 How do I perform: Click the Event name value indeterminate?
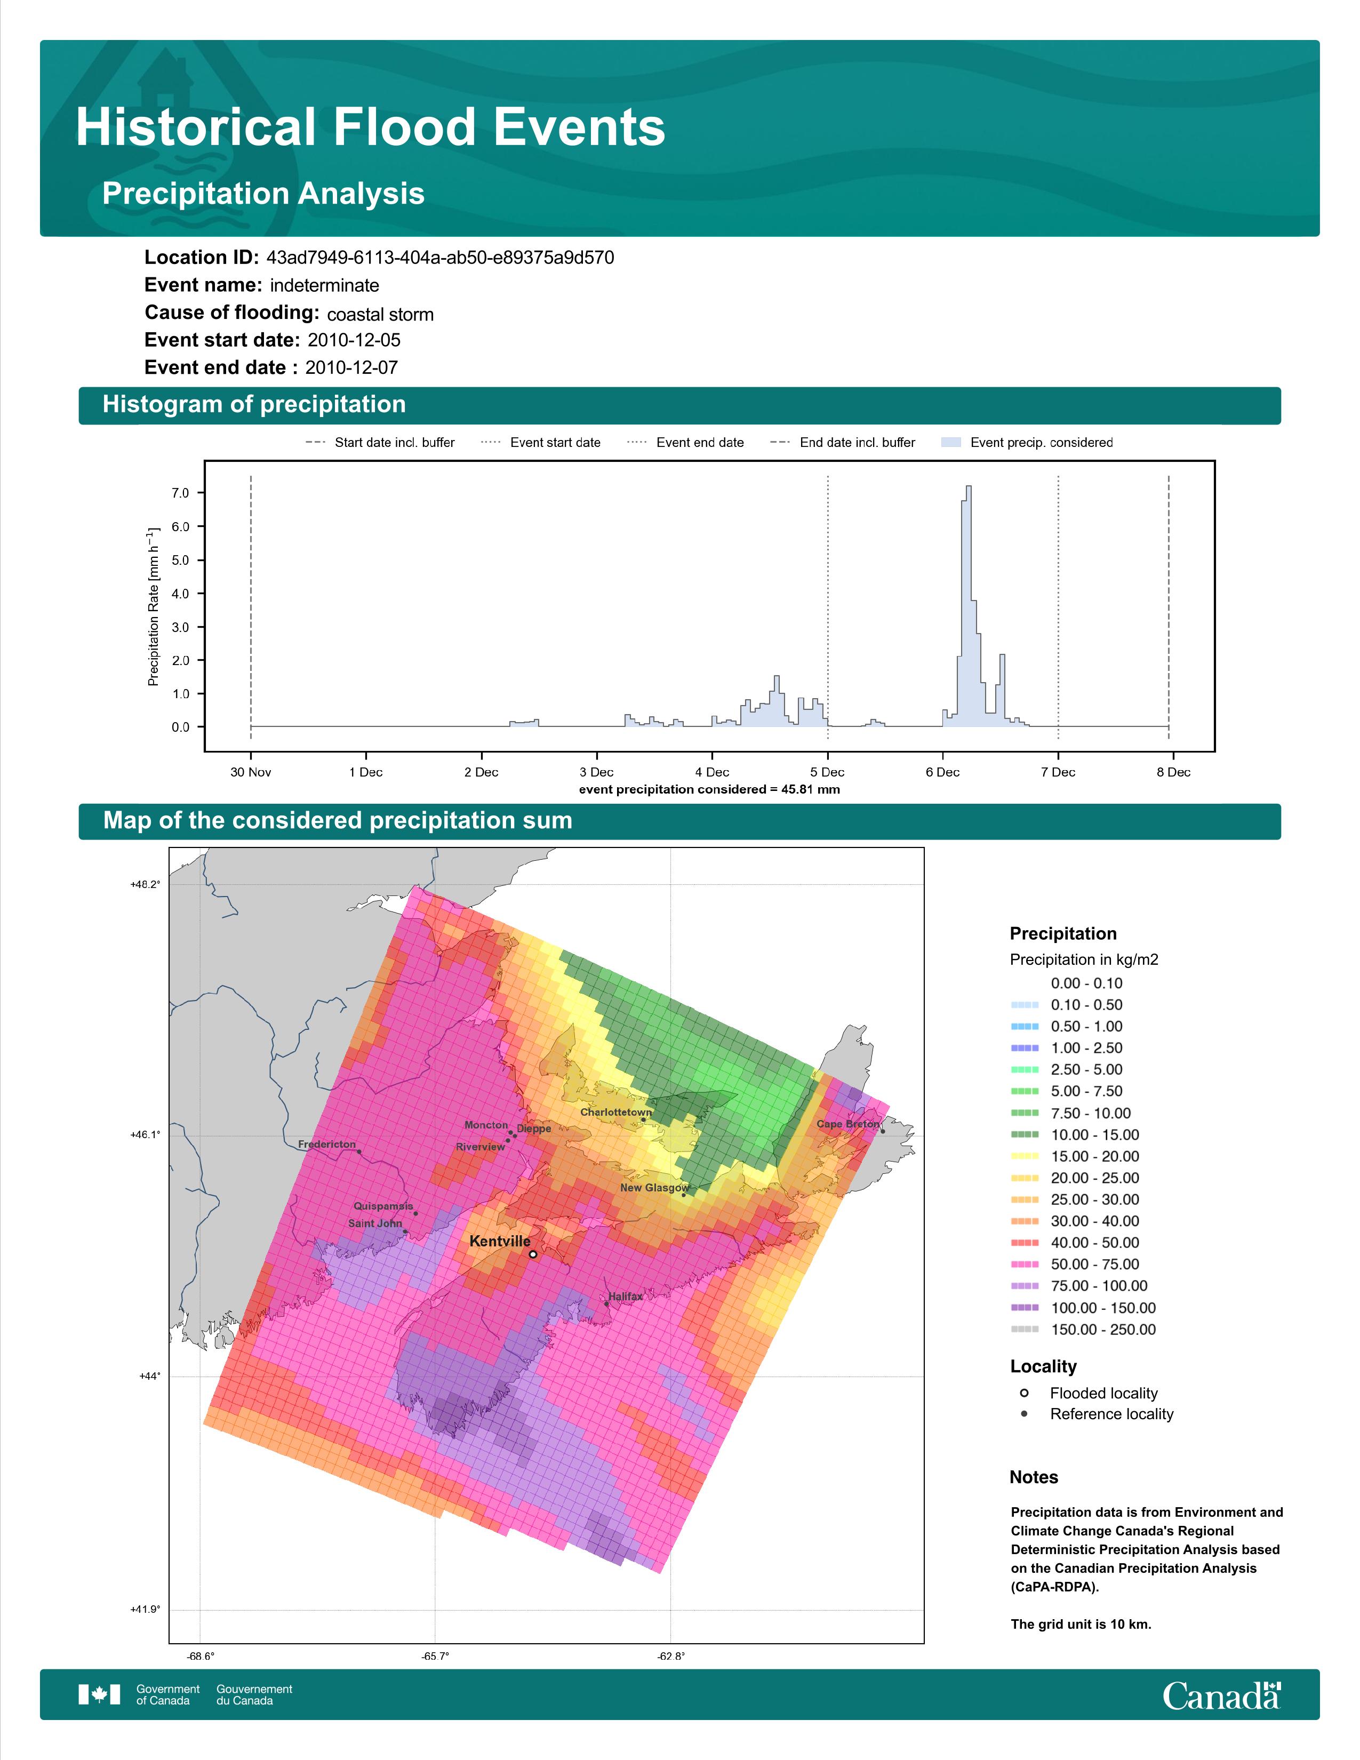tap(325, 285)
